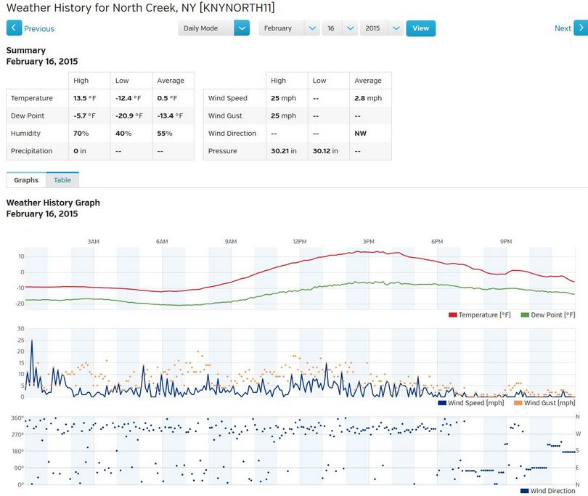This screenshot has width=588, height=496.
Task: Select humidity low value 40%
Action: coord(123,134)
